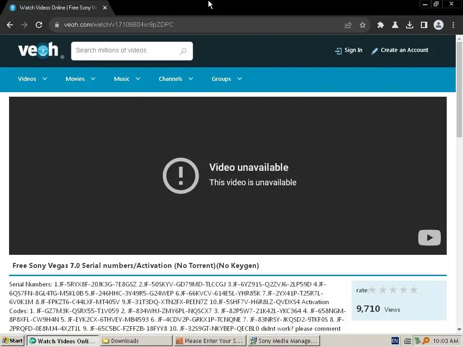Click the scrollbar down arrow
The width and height of the screenshot is (463, 347).
[x=459, y=329]
